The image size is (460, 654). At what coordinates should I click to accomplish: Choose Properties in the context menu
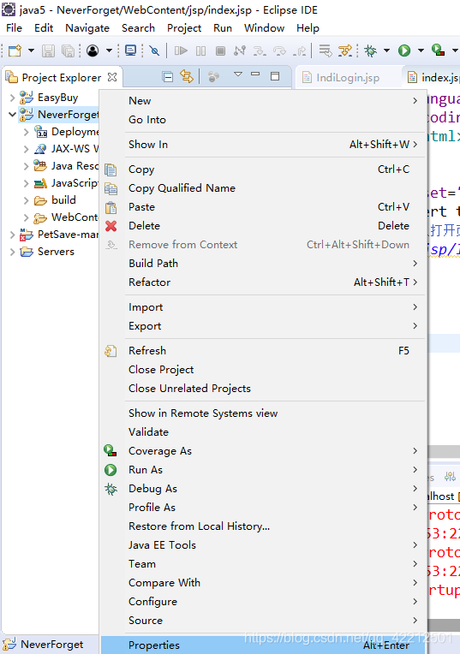pyautogui.click(x=264, y=645)
